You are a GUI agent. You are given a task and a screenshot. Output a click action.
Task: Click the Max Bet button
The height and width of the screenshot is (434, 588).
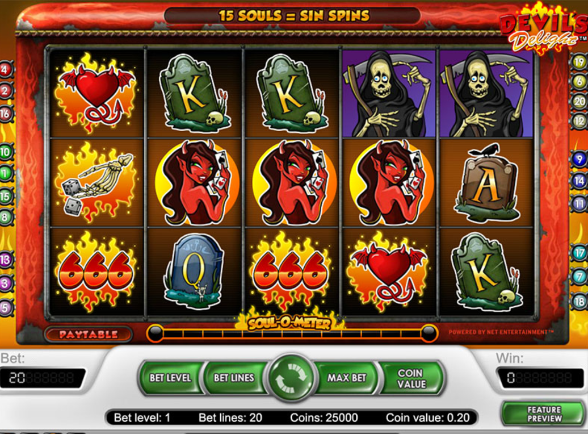(x=346, y=378)
